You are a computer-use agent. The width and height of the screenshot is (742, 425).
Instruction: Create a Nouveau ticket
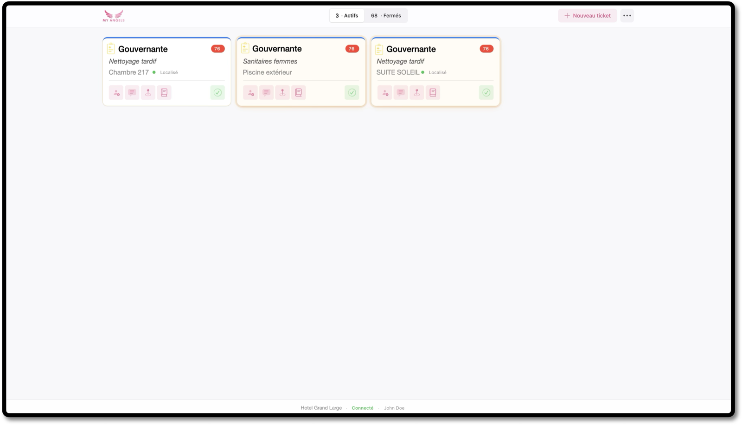(x=588, y=16)
